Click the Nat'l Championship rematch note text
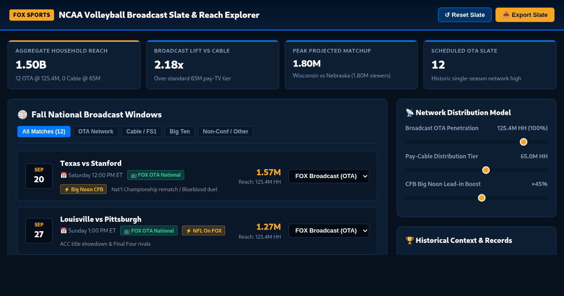564x296 pixels. click(164, 189)
